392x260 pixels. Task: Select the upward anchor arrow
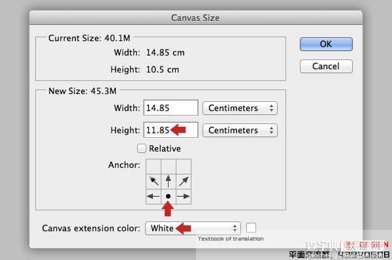pyautogui.click(x=169, y=182)
